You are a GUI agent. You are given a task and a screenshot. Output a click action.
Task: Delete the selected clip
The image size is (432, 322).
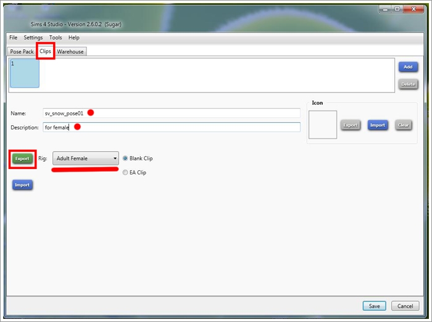point(407,84)
